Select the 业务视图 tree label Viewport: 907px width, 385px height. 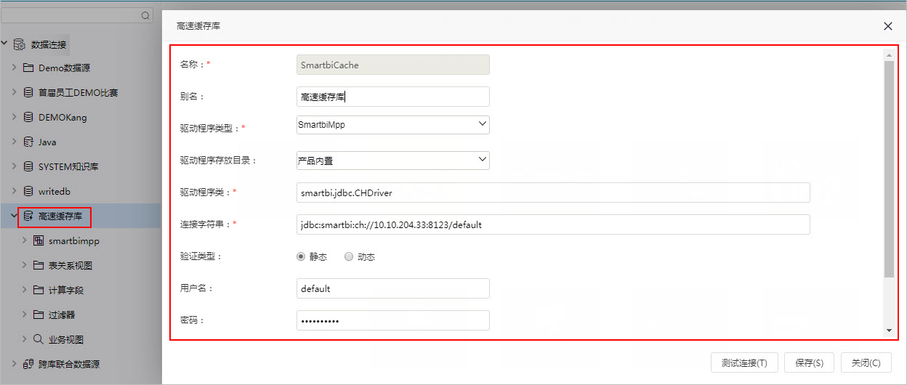coord(66,339)
